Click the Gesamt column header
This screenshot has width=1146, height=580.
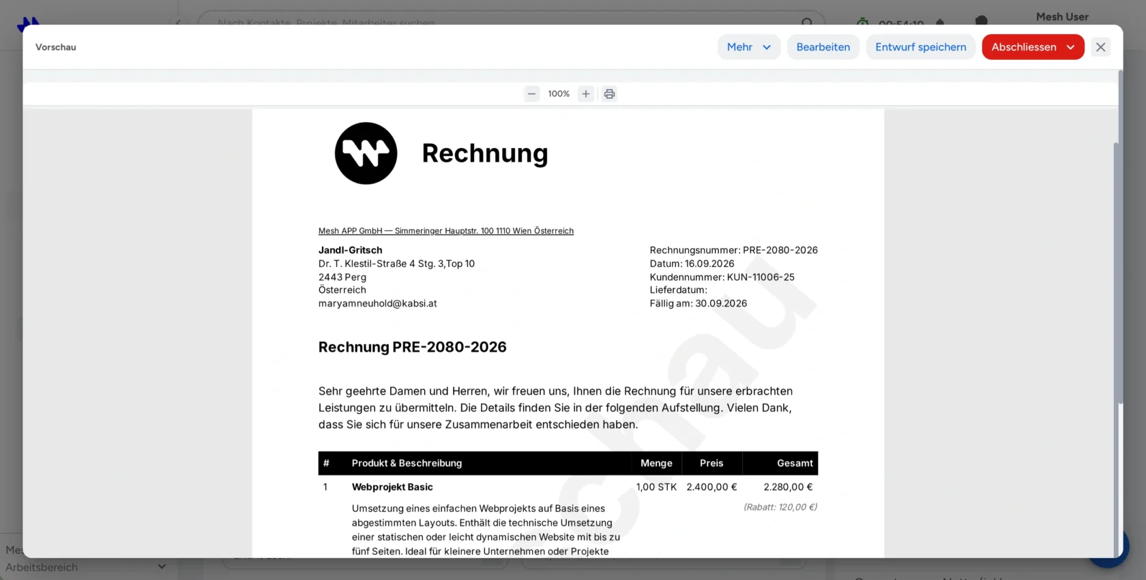795,463
